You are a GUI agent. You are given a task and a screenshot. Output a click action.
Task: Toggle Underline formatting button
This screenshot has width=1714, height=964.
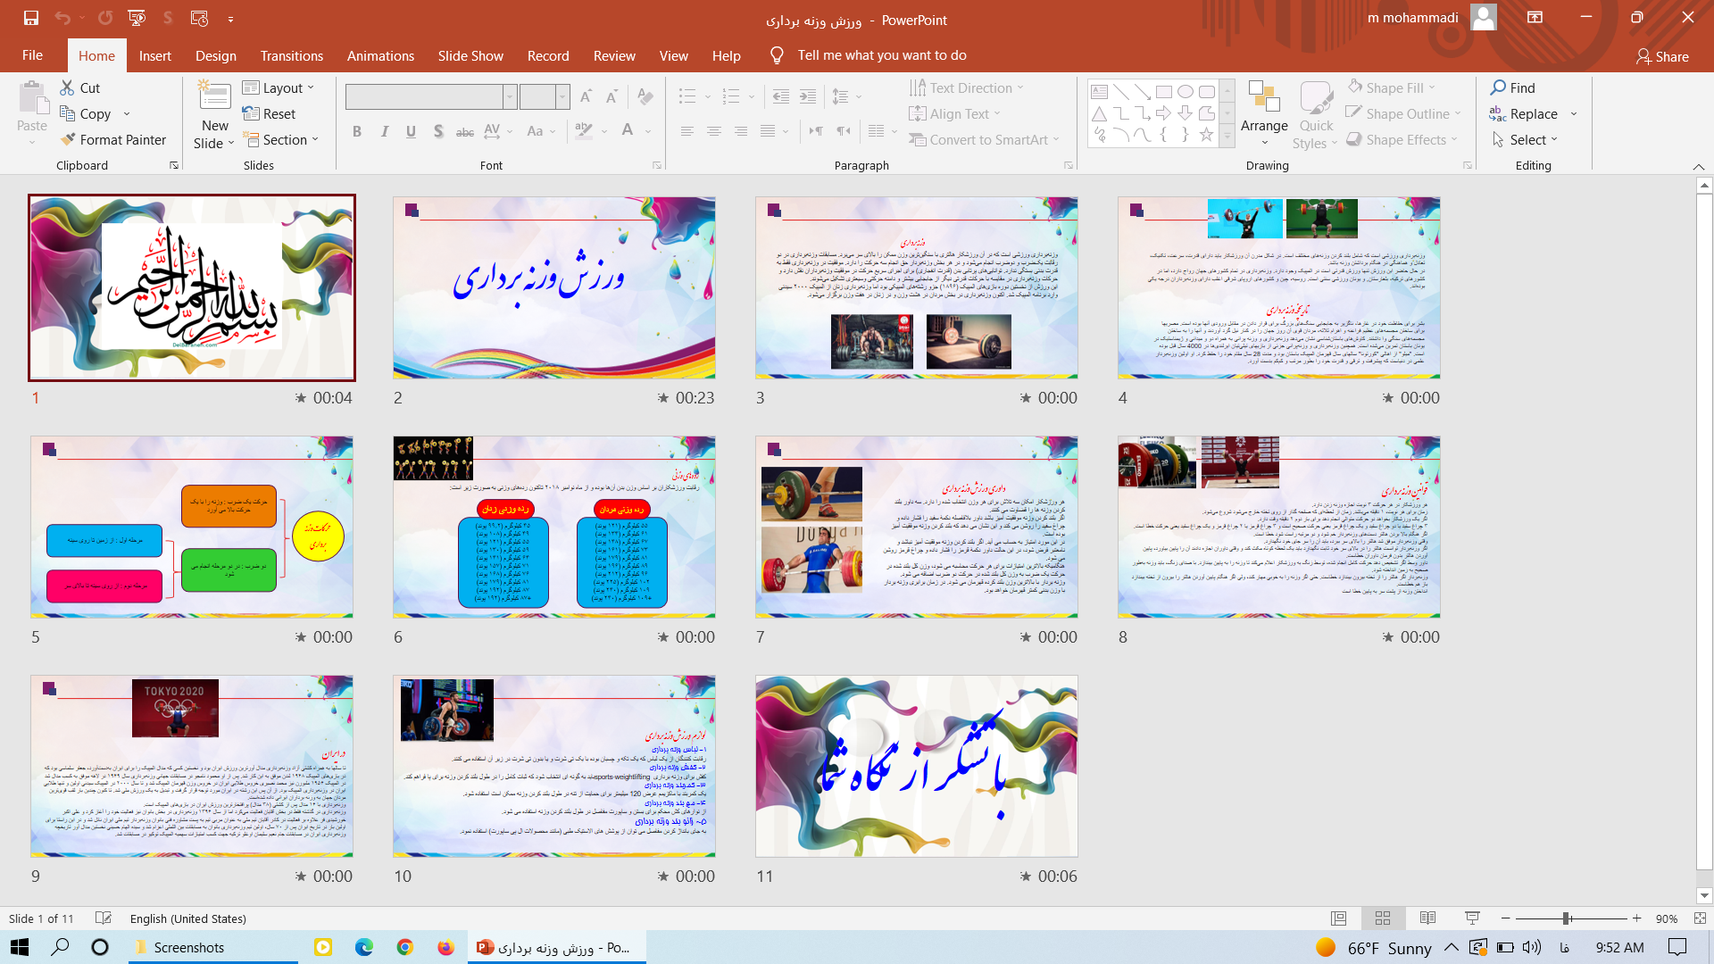[411, 131]
